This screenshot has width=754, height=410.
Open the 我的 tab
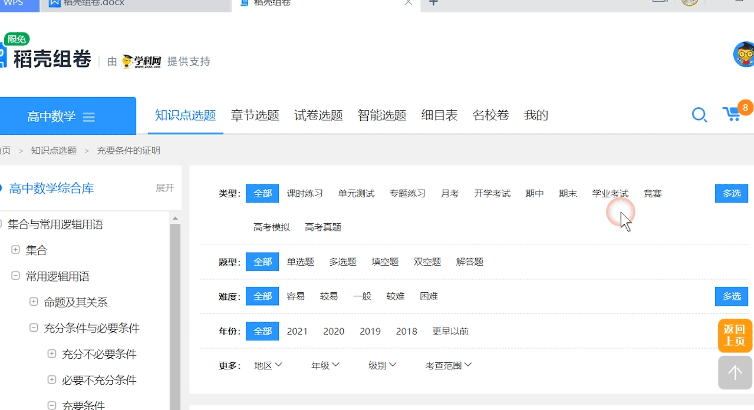point(536,115)
